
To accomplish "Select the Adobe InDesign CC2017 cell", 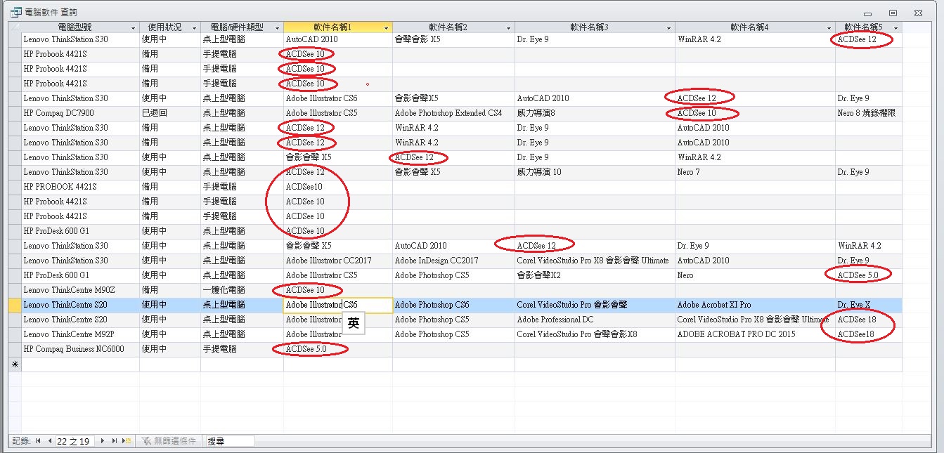I will [x=454, y=261].
